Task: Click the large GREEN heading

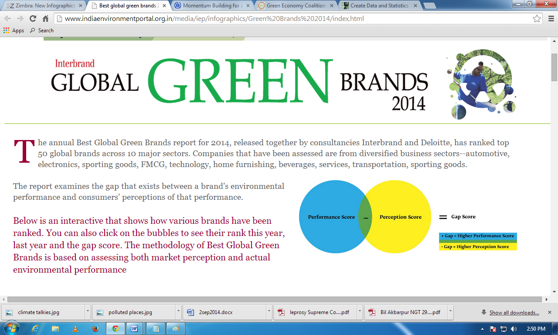Action: (x=240, y=81)
